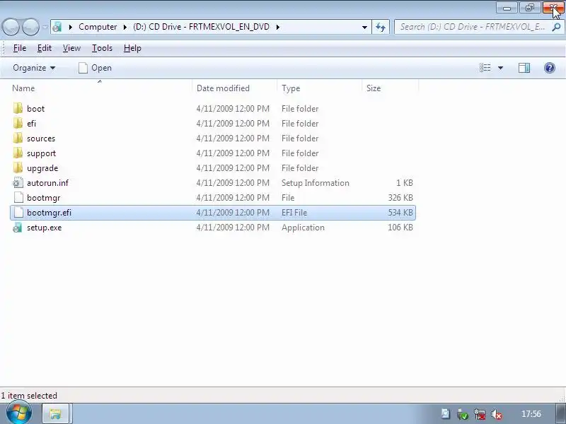Click the Explorer taskbar button
566x424 pixels.
57,413
